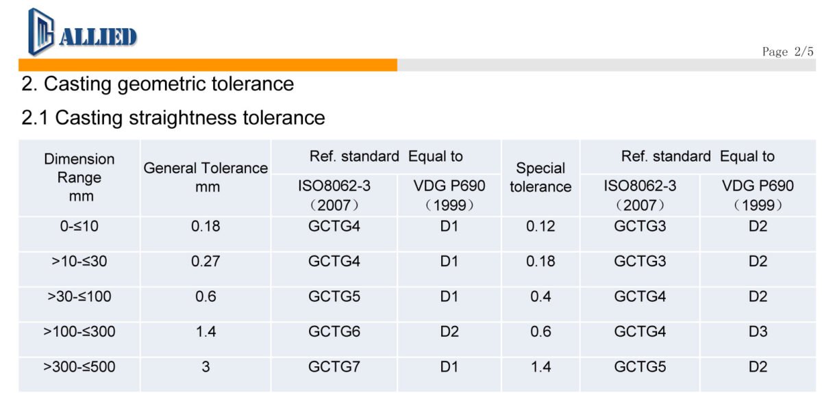Click 'GCTG3' in the 0-≤10 row
Viewport: 822px width, 393px height.
640,226
